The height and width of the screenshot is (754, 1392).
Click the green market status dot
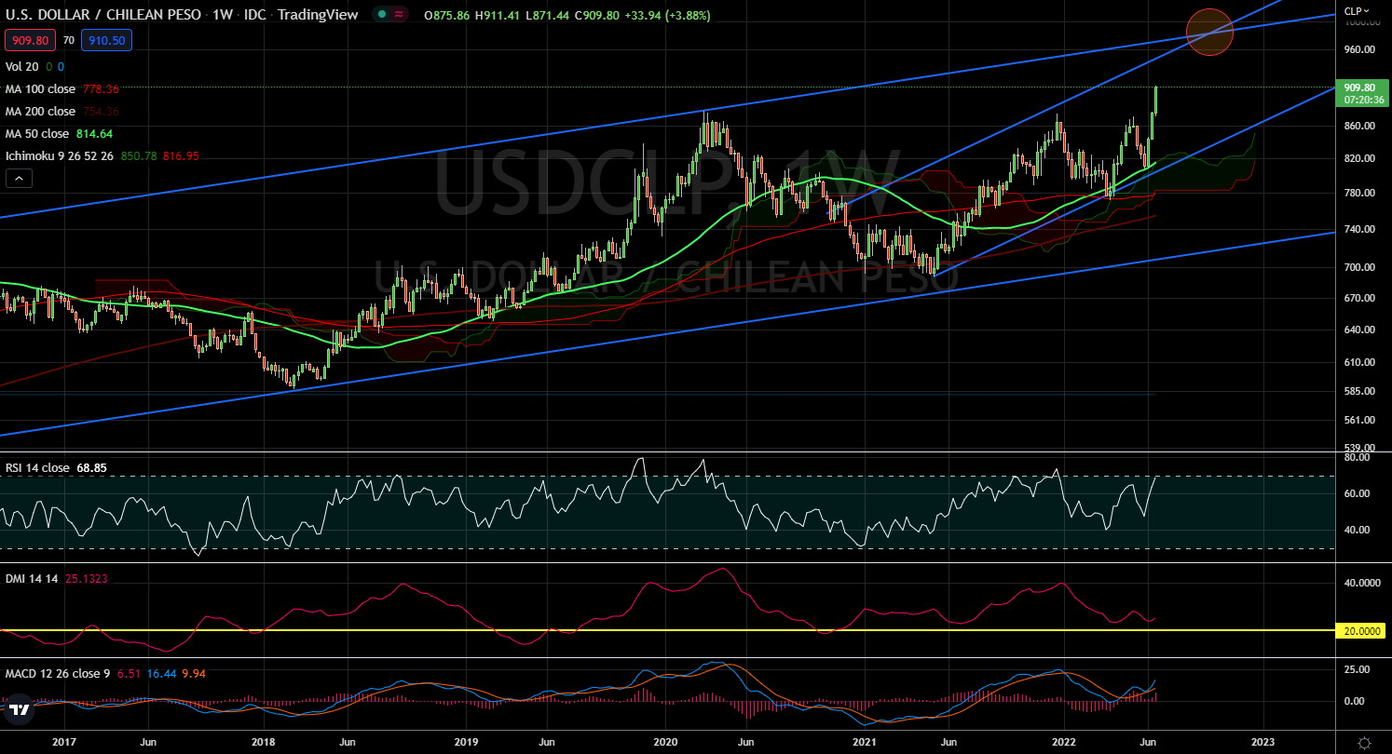coord(382,16)
